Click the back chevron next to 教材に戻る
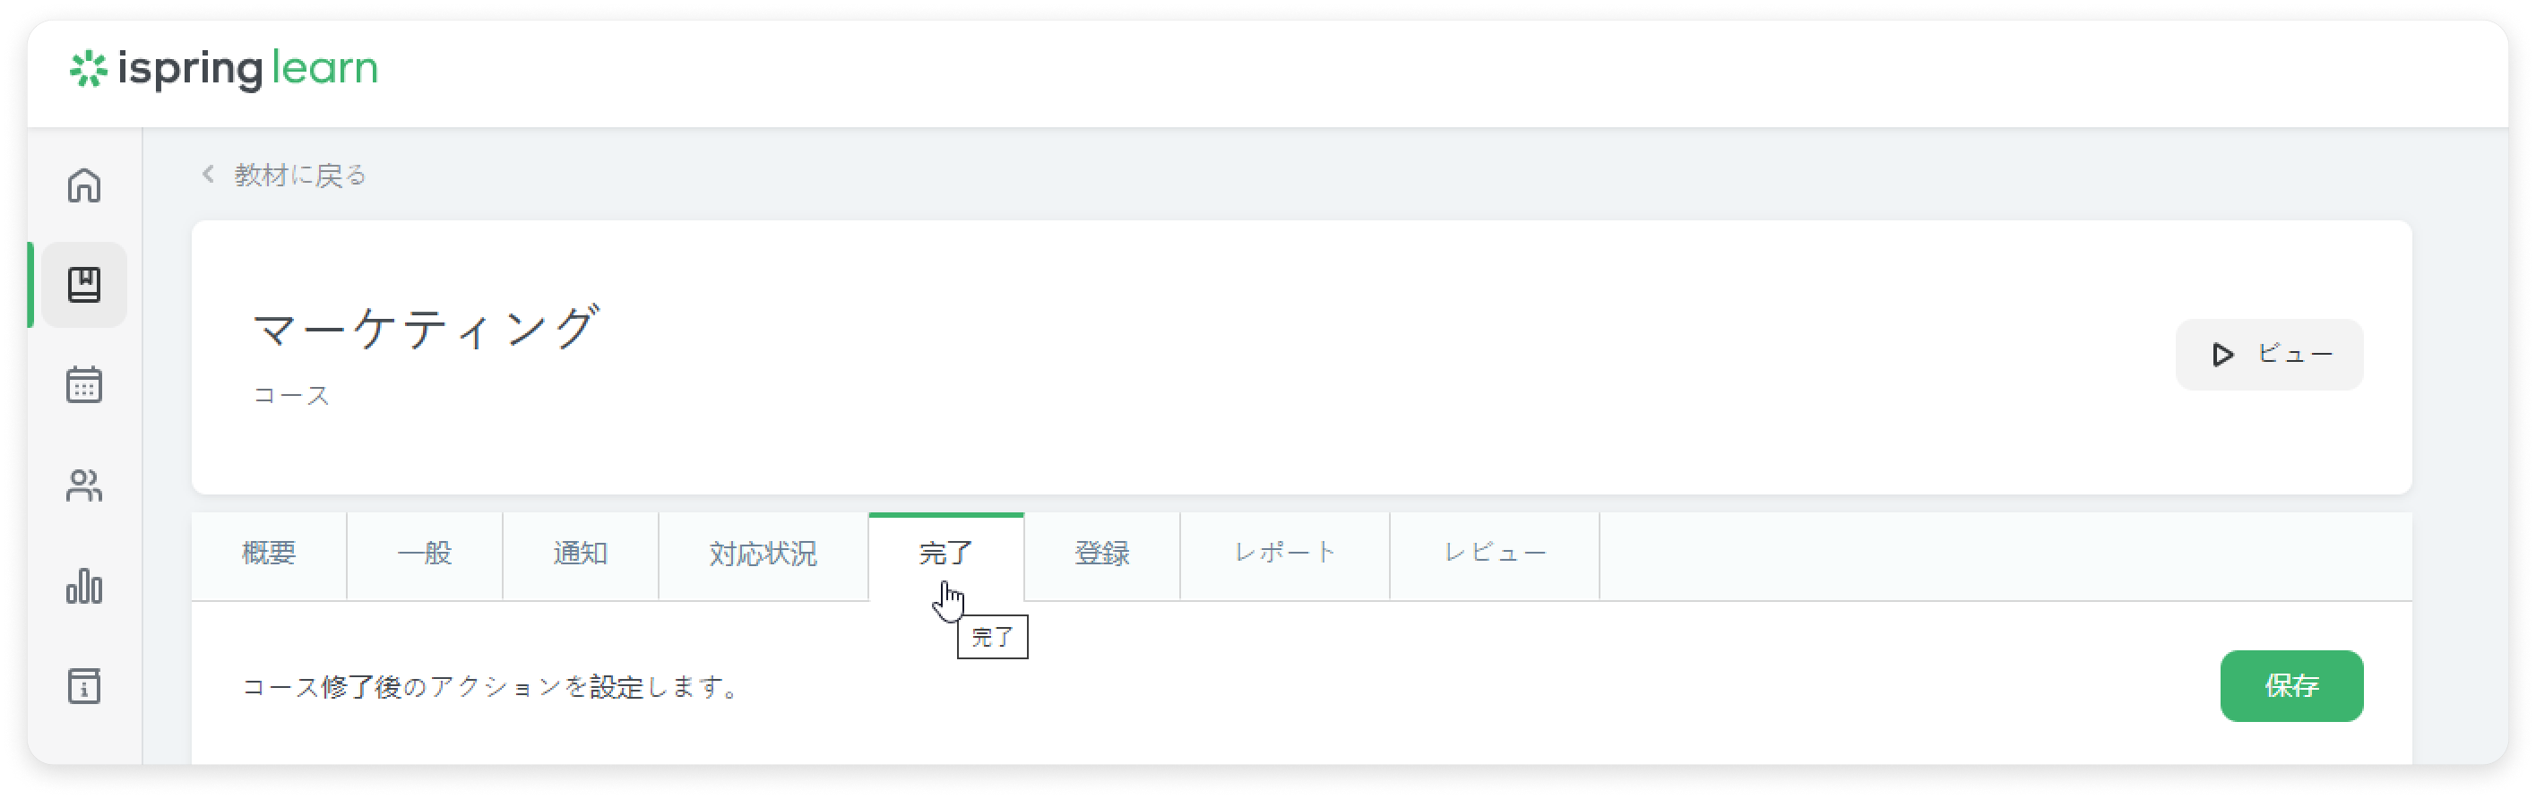 (x=208, y=174)
